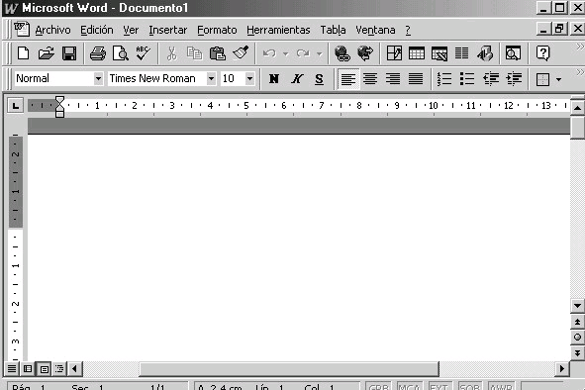Click the Office Assistant help icon

click(542, 53)
